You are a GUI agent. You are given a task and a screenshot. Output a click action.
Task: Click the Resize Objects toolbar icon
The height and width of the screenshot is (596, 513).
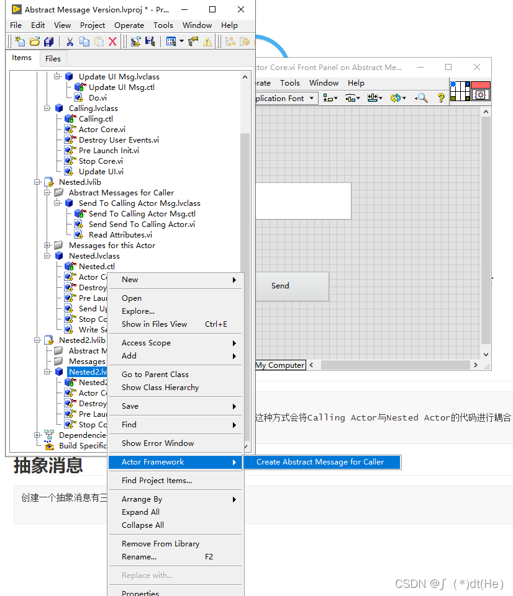[372, 99]
